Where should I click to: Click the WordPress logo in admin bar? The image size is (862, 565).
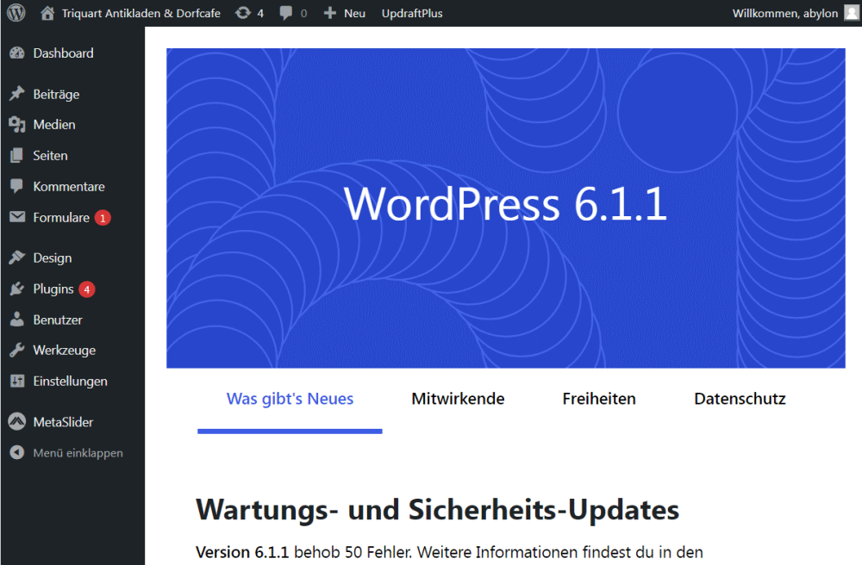[x=16, y=13]
